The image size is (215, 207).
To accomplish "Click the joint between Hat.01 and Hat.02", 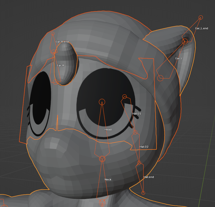I will coord(135,132).
